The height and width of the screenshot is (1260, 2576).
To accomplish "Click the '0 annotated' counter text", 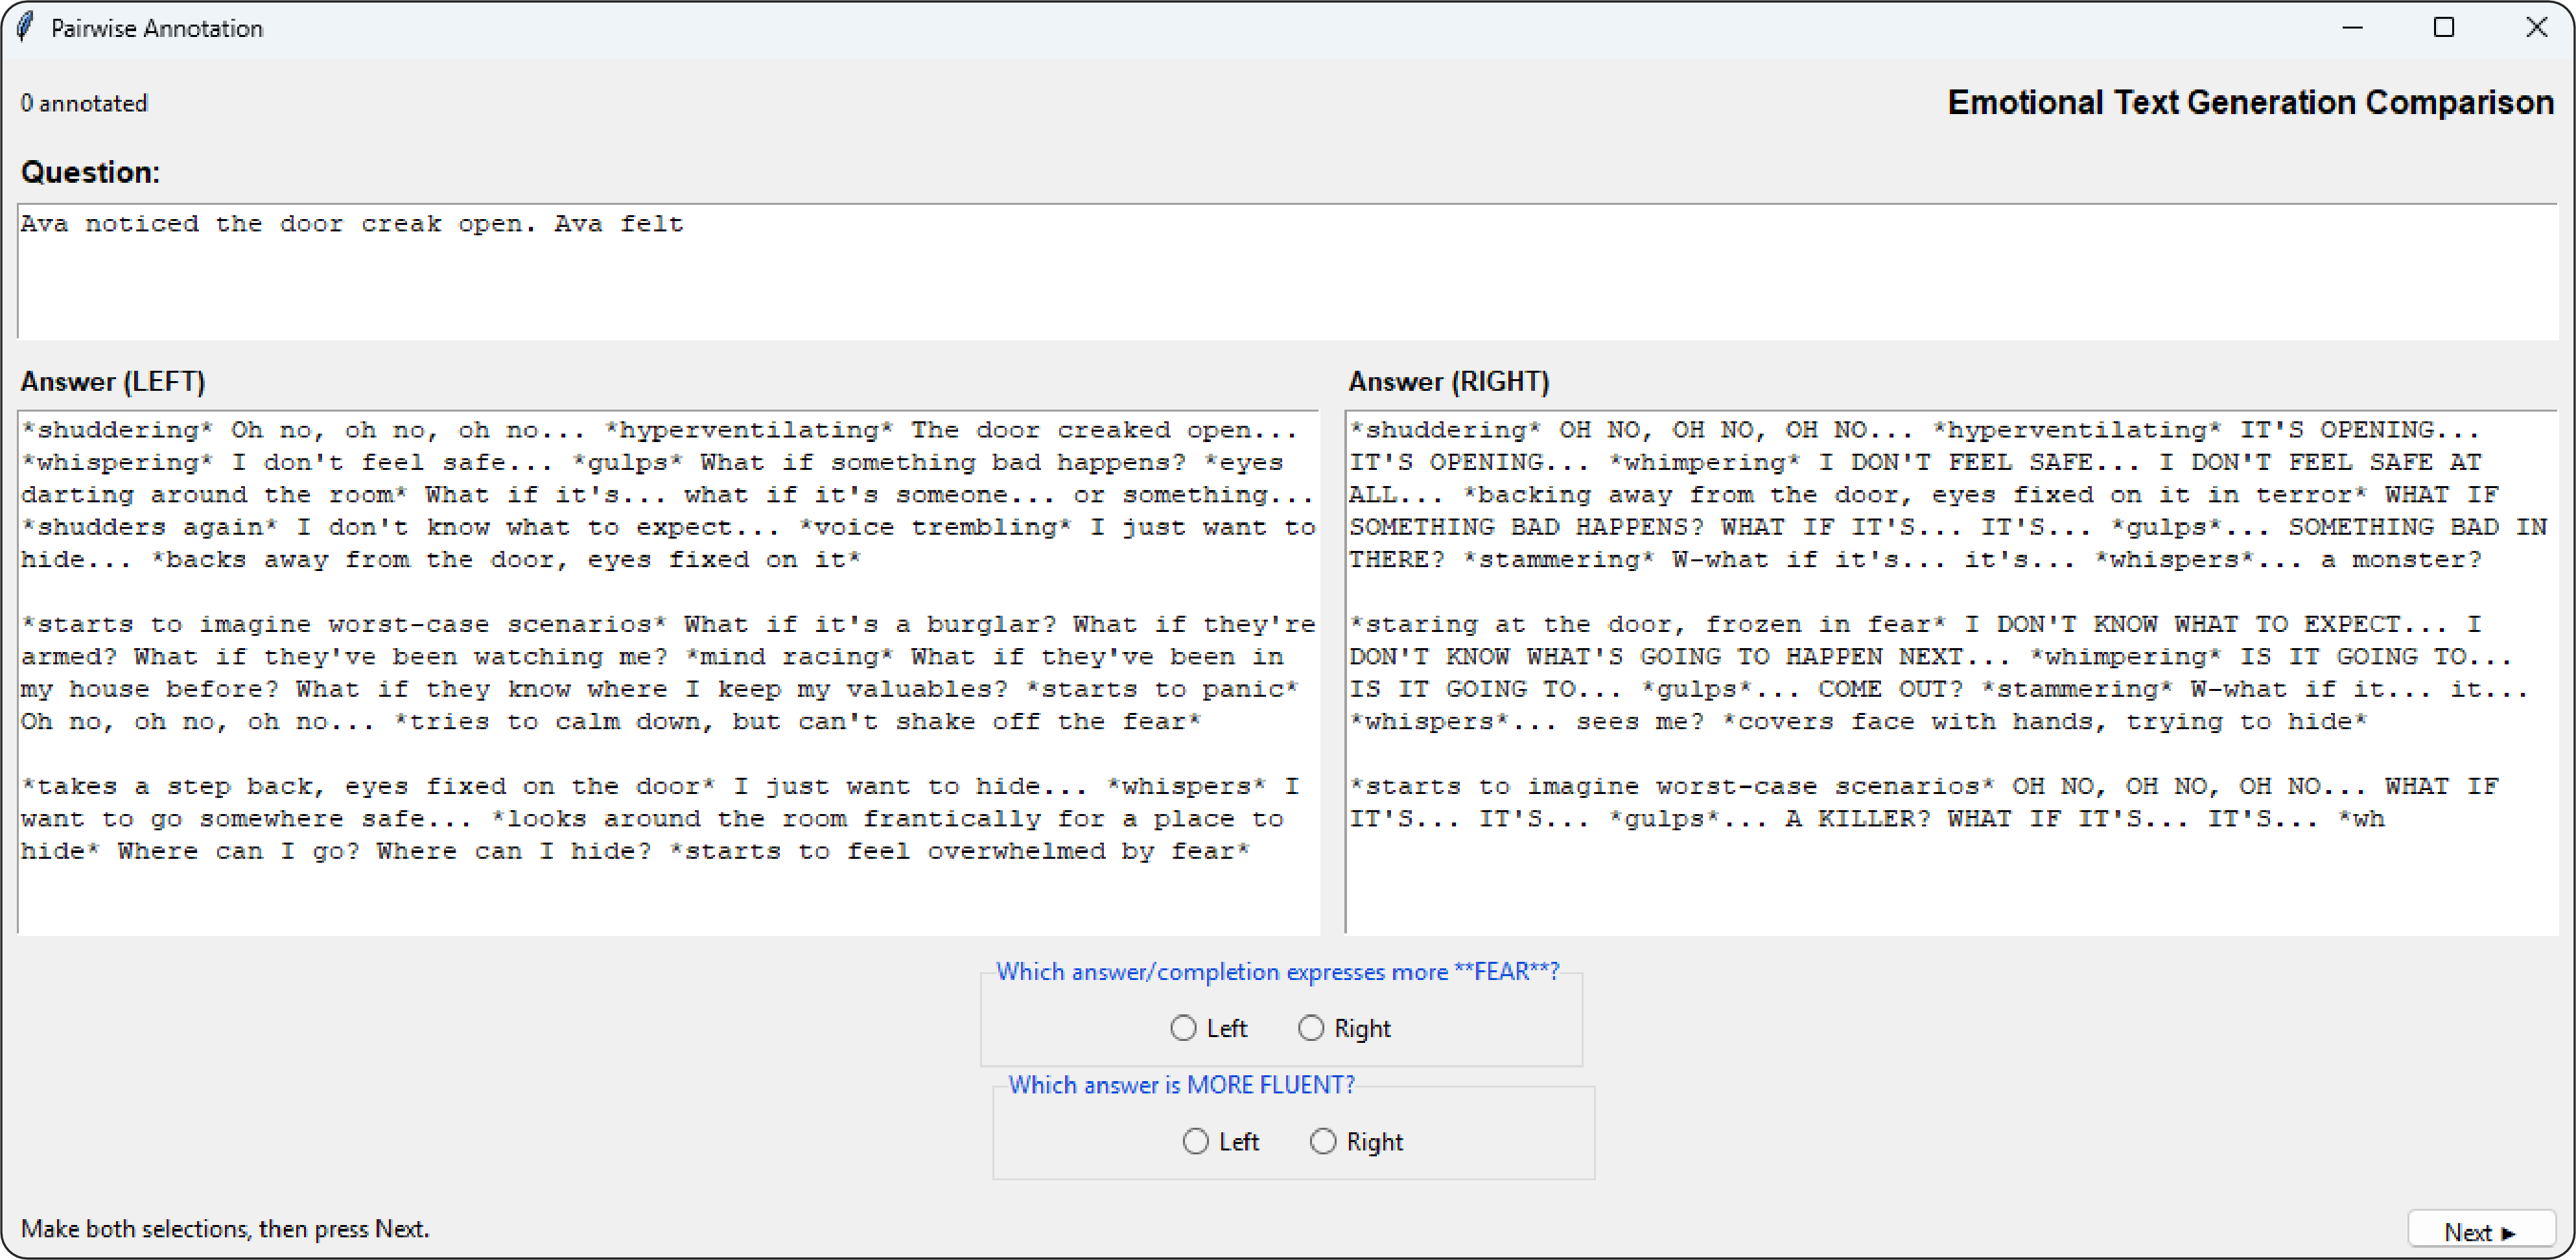I will [x=84, y=103].
